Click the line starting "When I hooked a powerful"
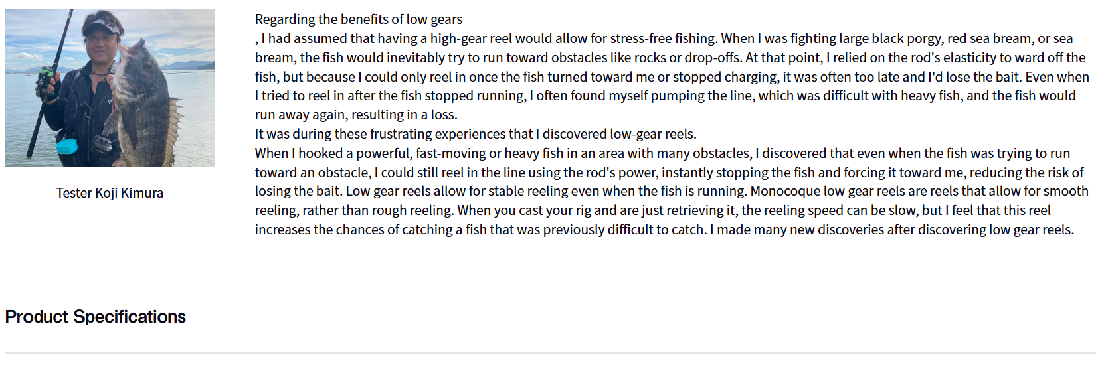This screenshot has width=1098, height=371. pos(662,153)
